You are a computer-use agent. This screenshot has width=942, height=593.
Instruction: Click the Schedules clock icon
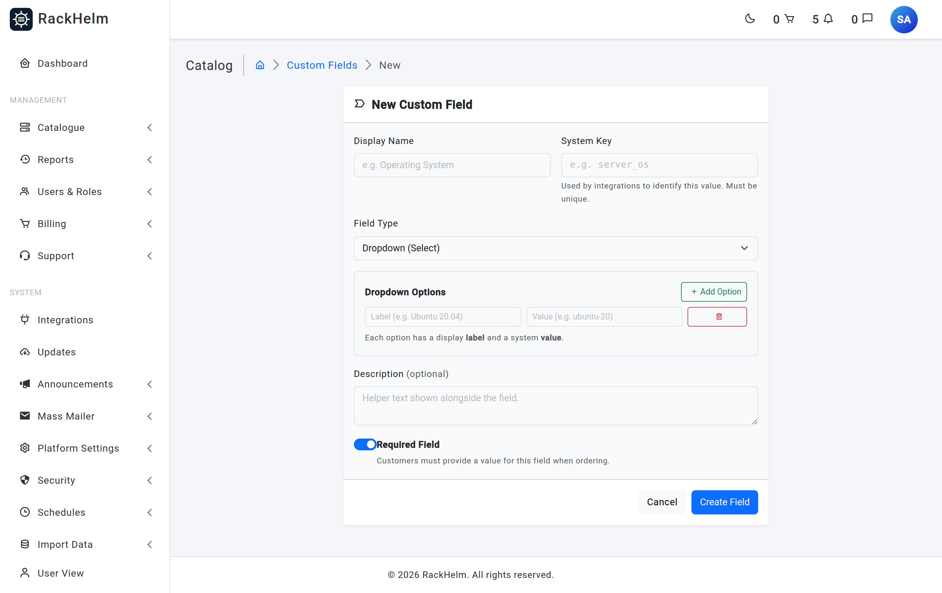25,512
